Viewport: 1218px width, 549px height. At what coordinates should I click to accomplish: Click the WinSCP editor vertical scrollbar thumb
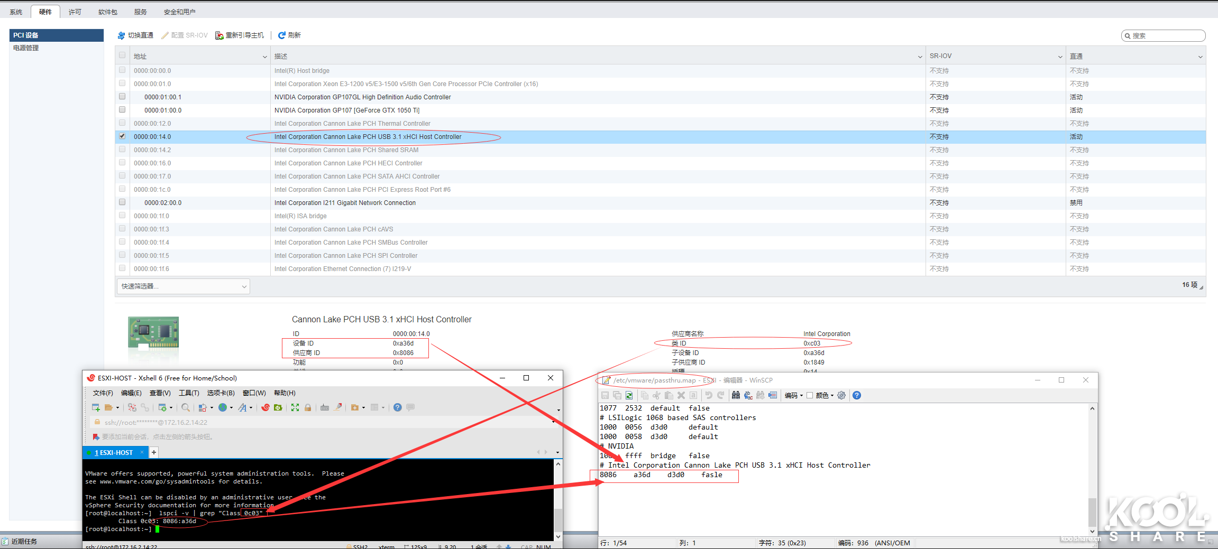pos(1092,512)
